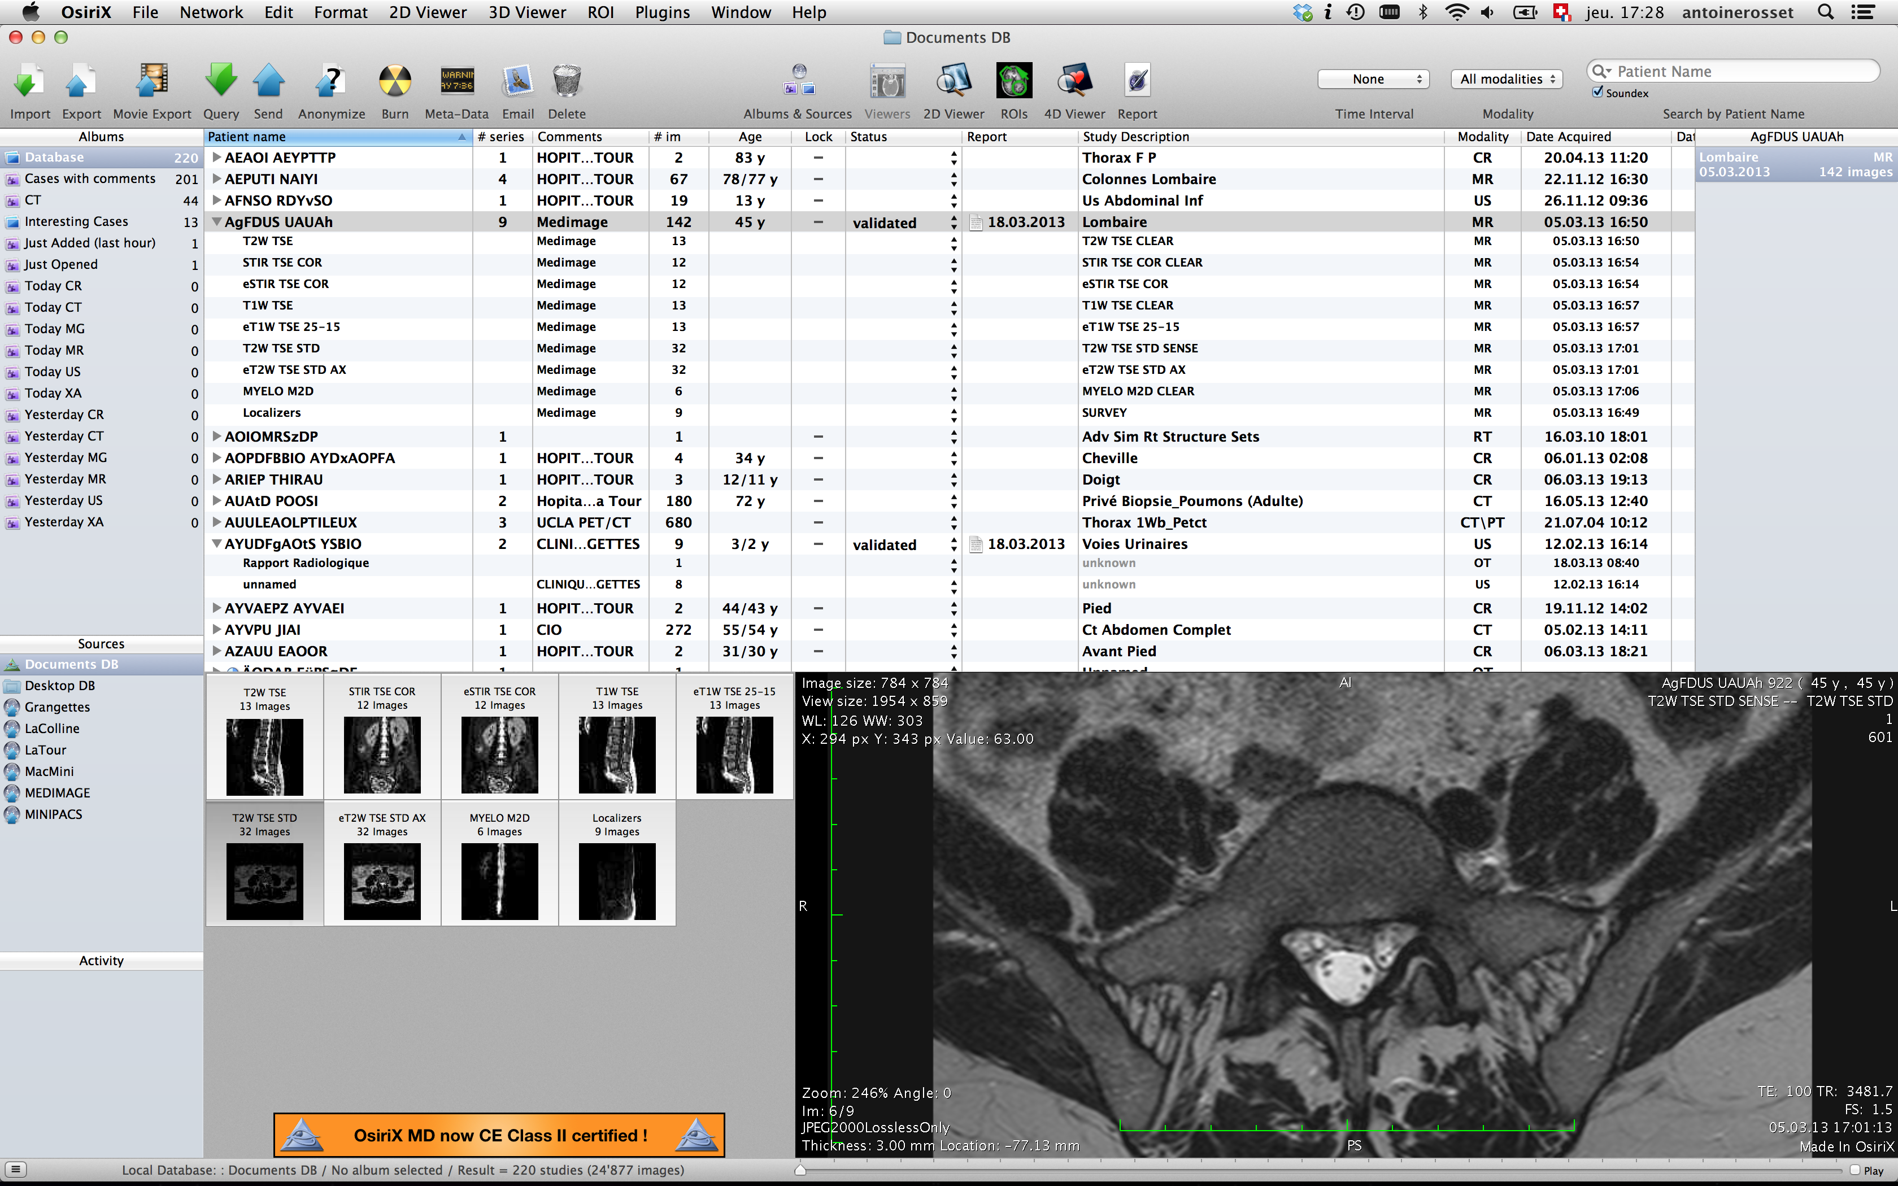Select the AUAtD POOSI study row
1898x1186 pixels.
pyautogui.click(x=949, y=502)
